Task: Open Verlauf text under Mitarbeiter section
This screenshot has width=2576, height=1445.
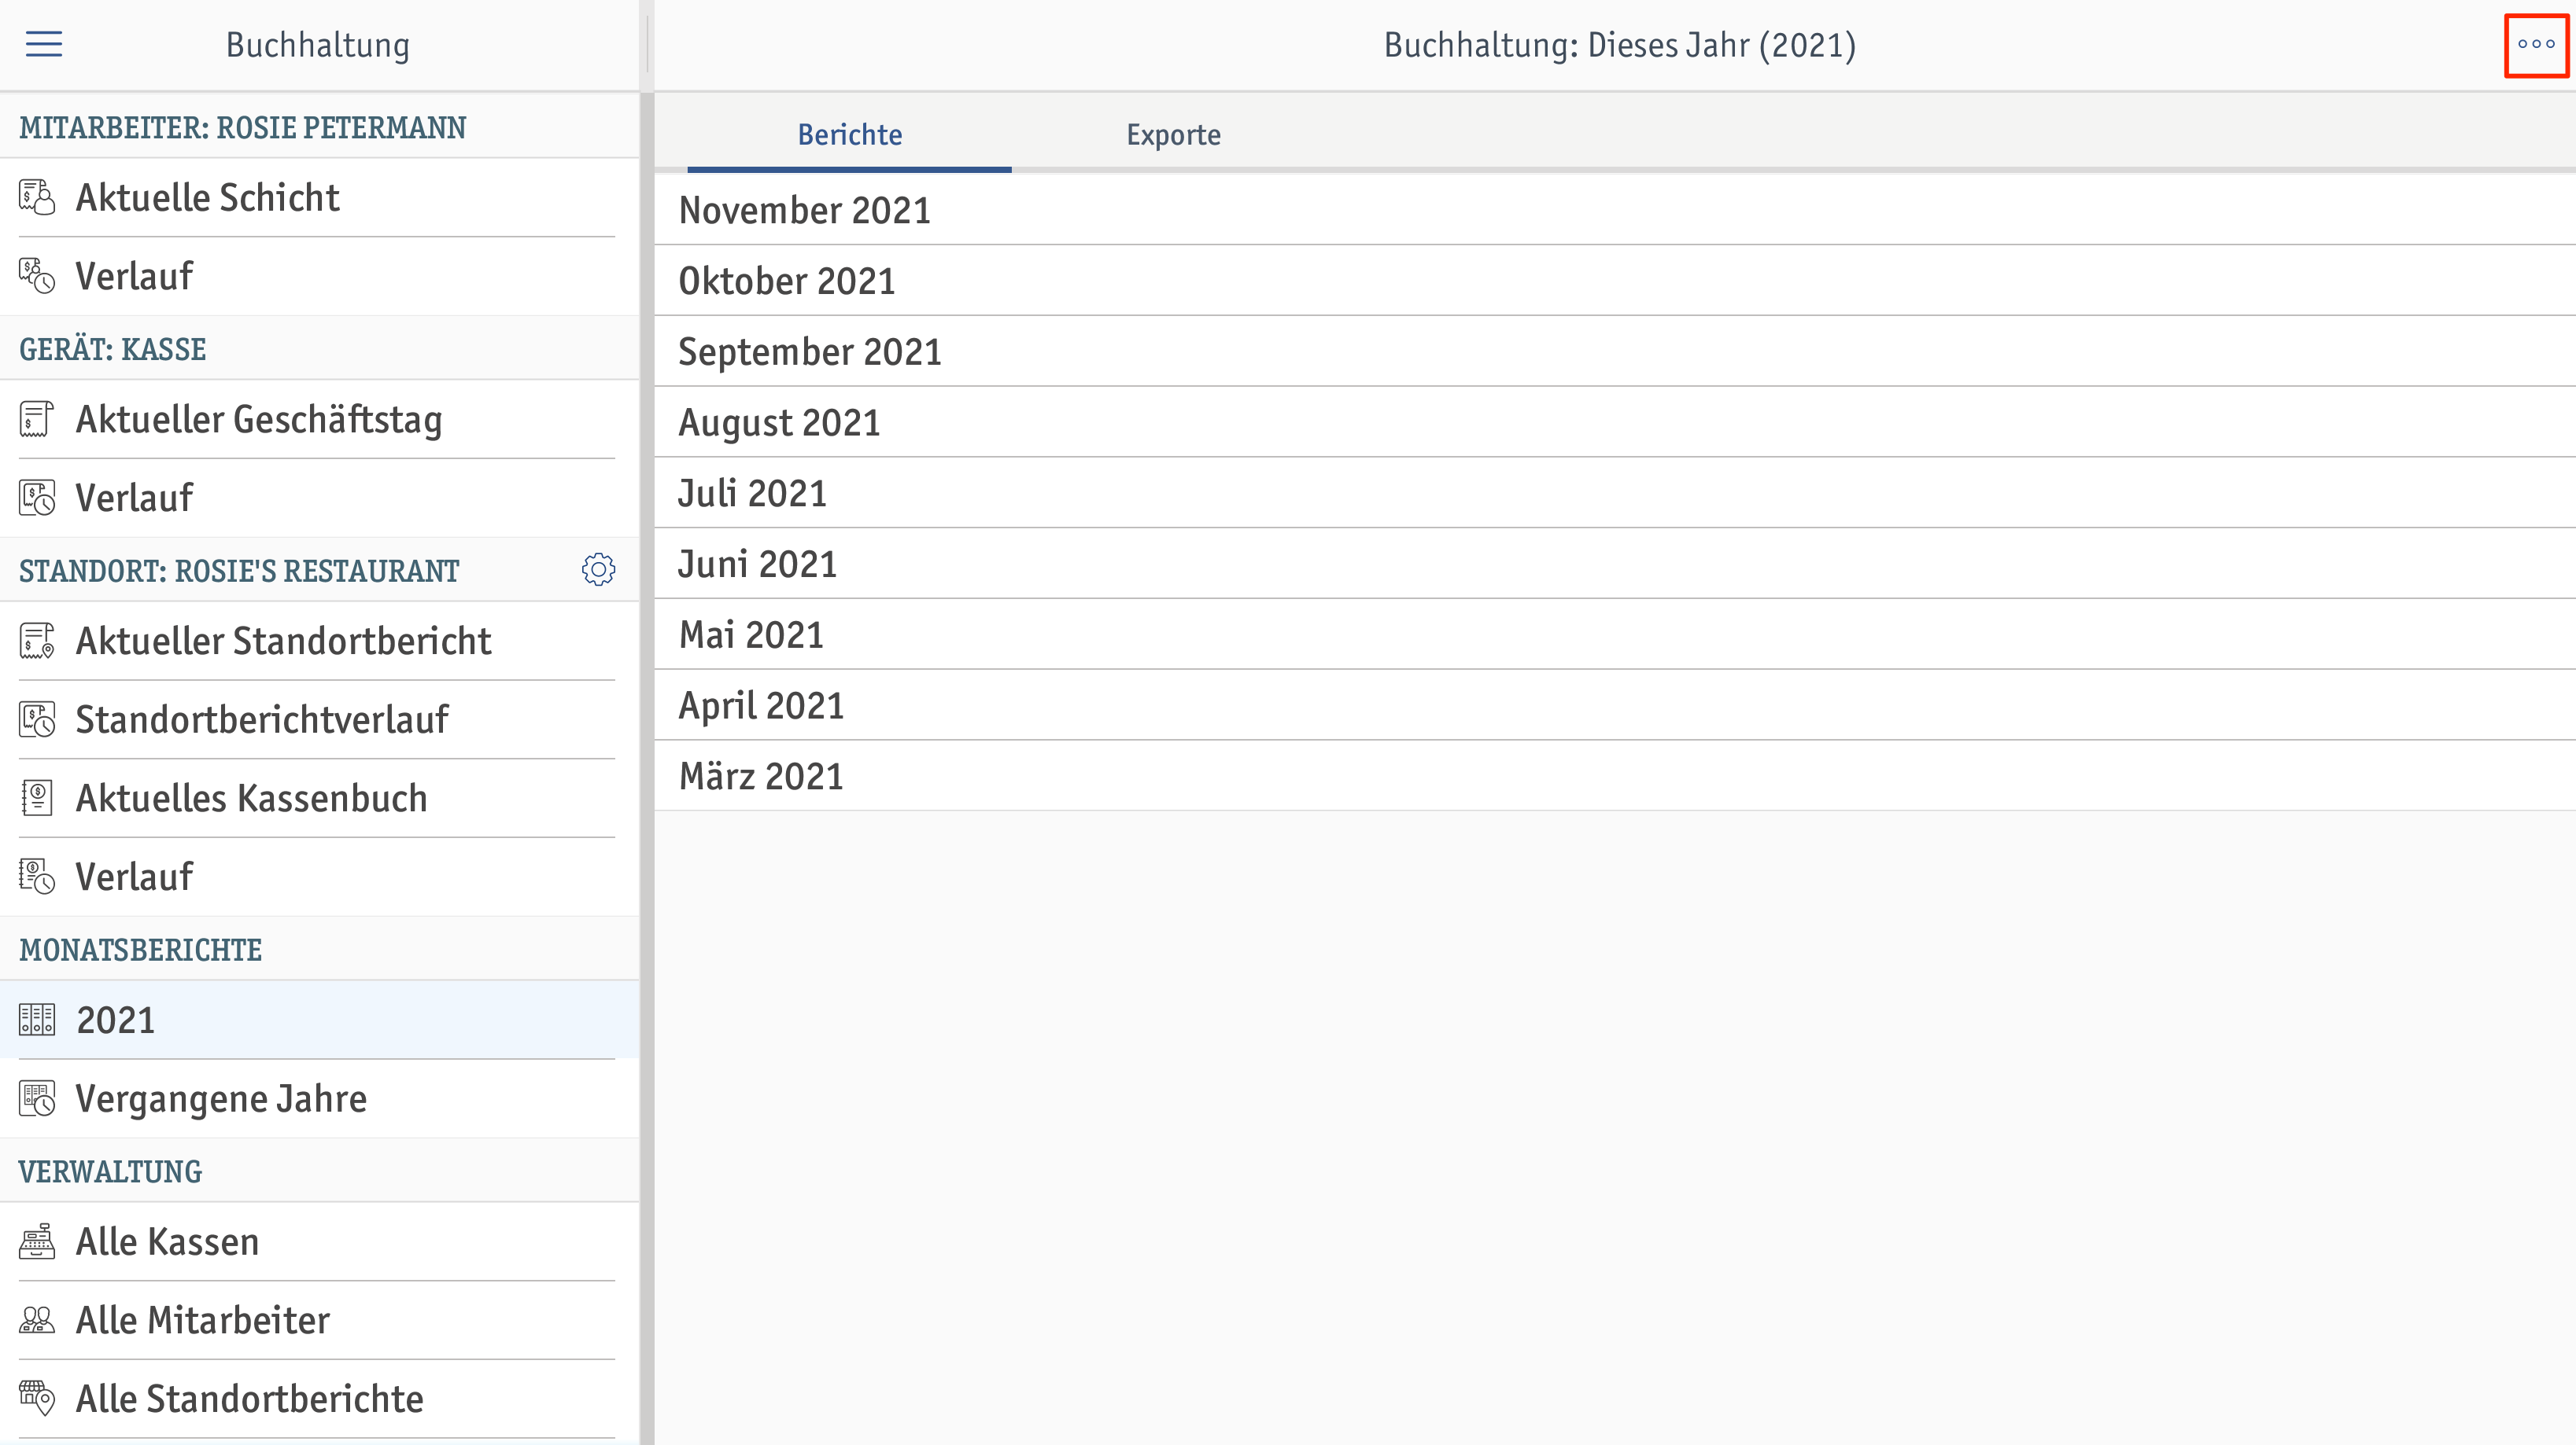Action: (134, 276)
